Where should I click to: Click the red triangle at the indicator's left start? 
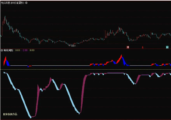[x=5, y=61]
